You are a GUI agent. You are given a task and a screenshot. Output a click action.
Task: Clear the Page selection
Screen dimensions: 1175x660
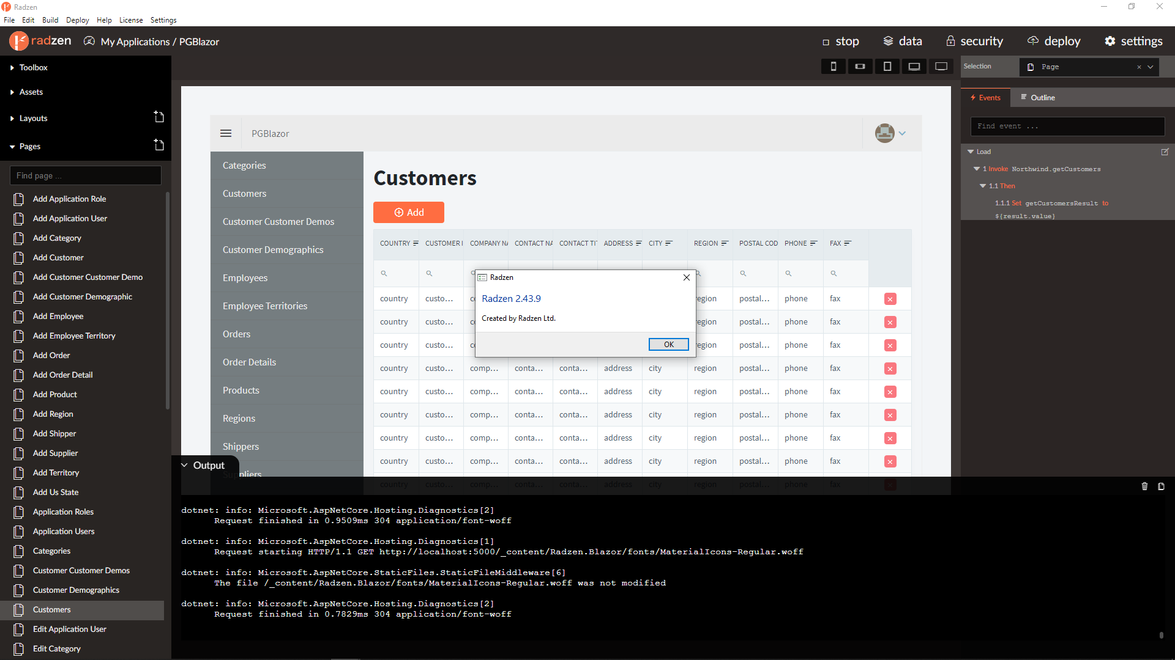pos(1139,67)
